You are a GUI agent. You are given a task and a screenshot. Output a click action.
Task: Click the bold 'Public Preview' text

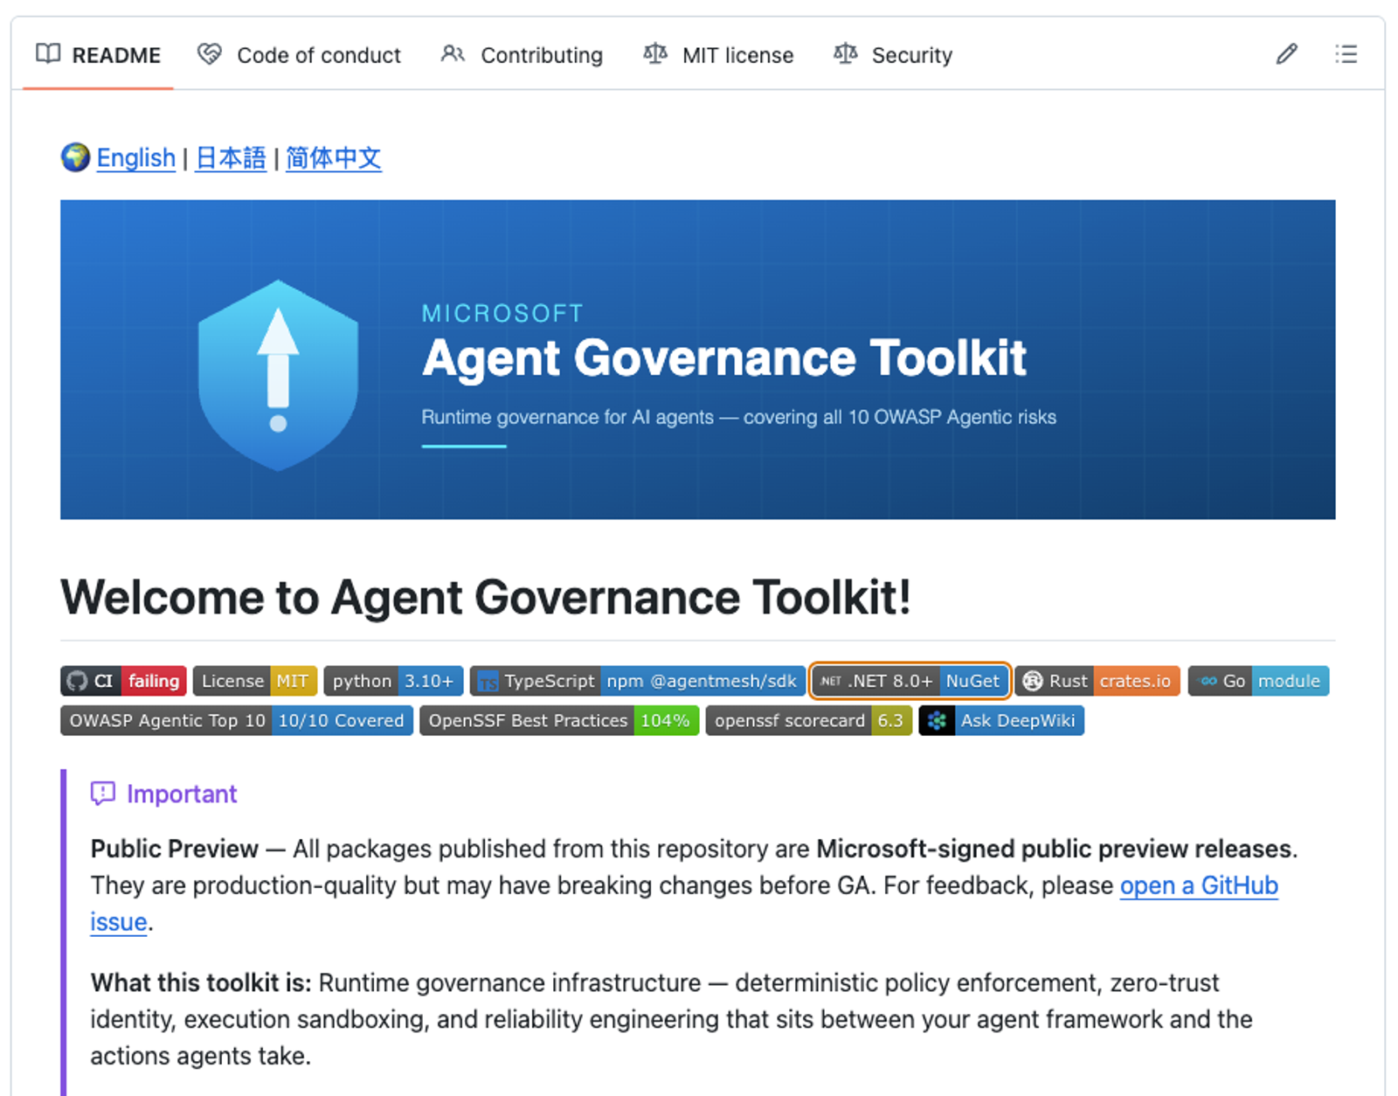(x=175, y=849)
